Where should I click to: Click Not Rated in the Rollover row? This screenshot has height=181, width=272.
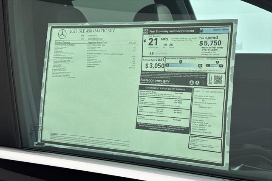pos(177,120)
